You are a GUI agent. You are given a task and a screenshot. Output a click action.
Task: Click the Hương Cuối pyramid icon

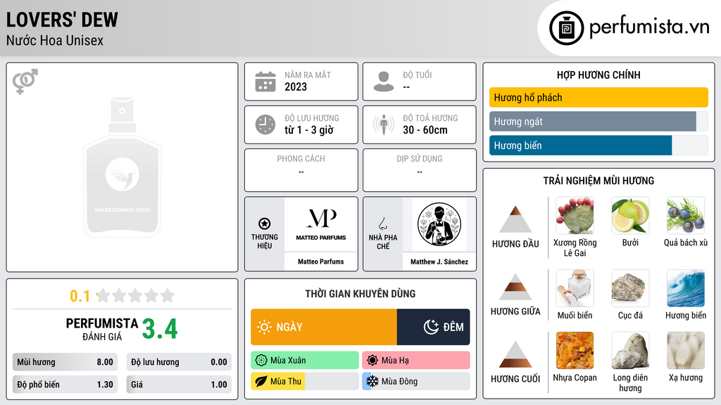coord(515,354)
